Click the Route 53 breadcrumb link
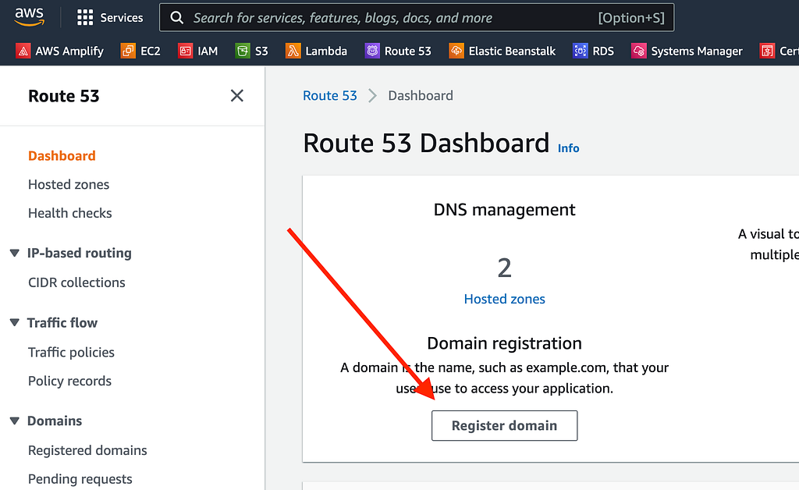Viewport: 799px width, 490px height. point(330,96)
